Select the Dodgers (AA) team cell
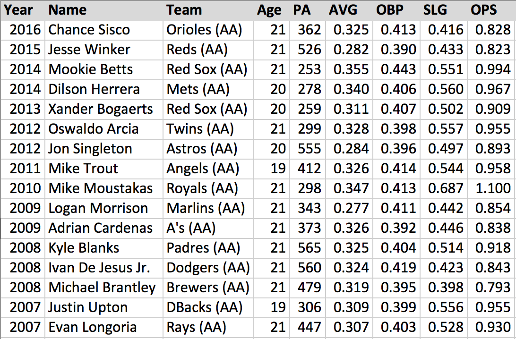 point(208,268)
